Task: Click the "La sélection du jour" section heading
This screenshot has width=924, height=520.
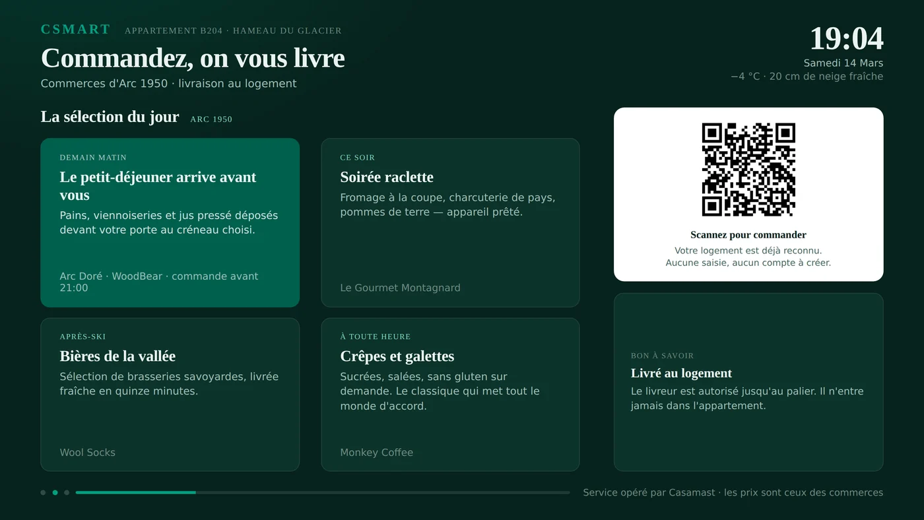Action: (x=110, y=117)
